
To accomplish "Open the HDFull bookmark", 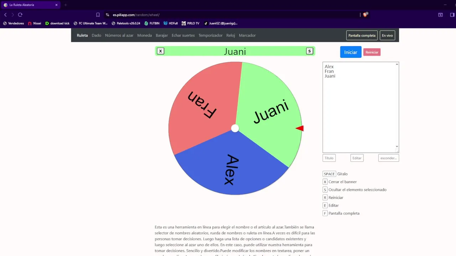I will [x=171, y=23].
